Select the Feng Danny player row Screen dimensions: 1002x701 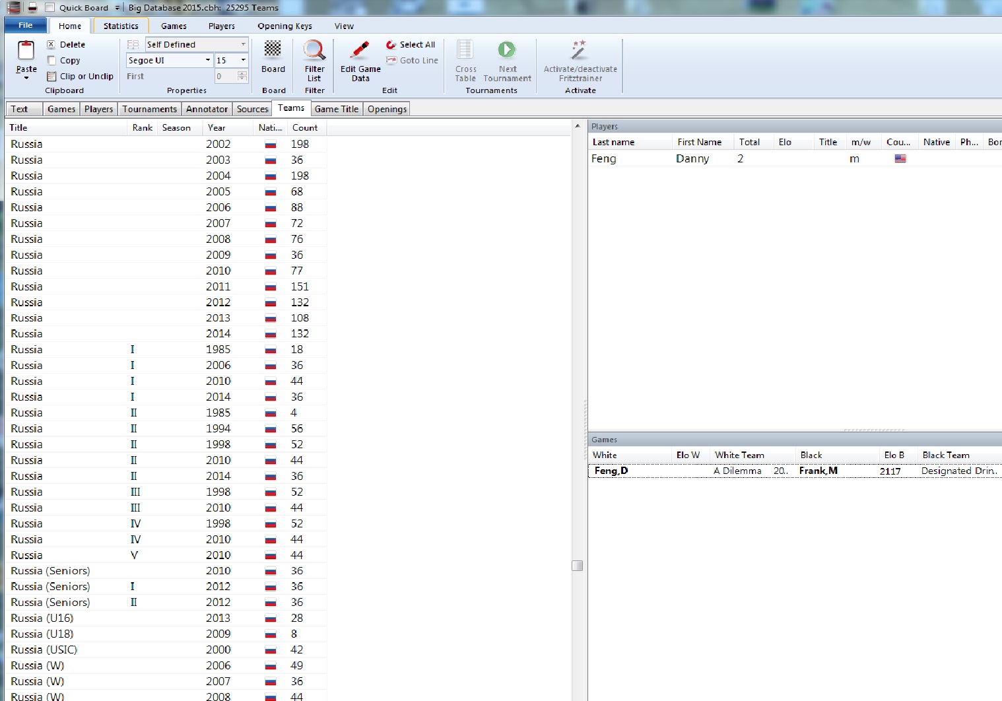click(795, 158)
